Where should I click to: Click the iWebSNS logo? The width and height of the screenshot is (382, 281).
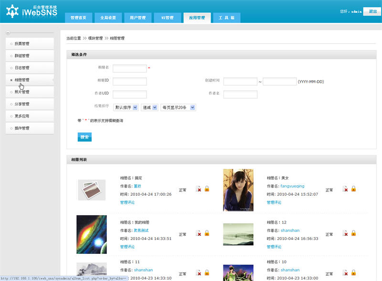32,11
